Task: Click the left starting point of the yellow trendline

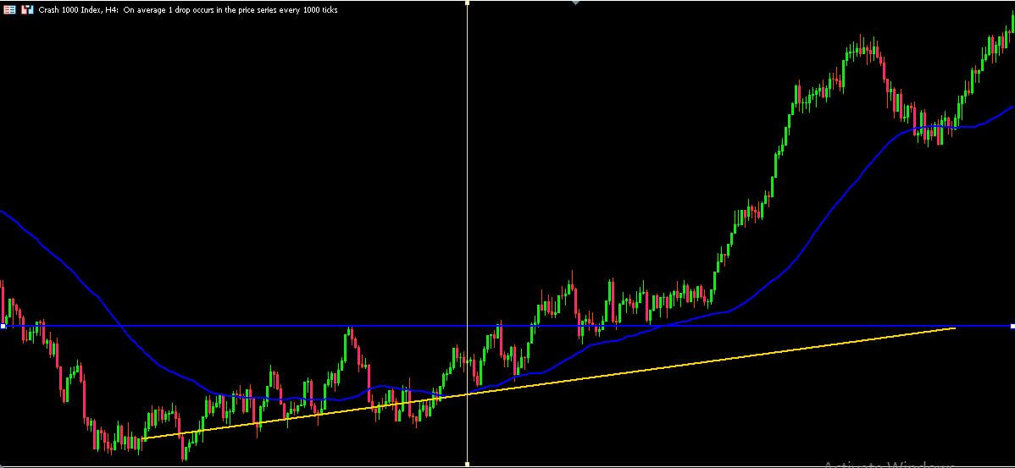Action: coord(144,438)
